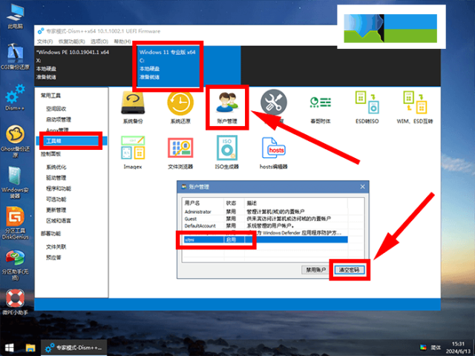Open the WIM、ESD互转 converter tool
The image size is (475, 356).
point(415,108)
